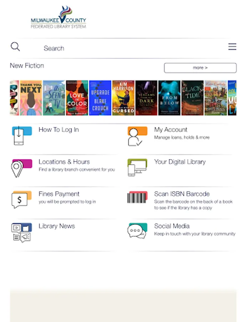Focus the Search input field
The height and width of the screenshot is (322, 246).
coord(131,48)
